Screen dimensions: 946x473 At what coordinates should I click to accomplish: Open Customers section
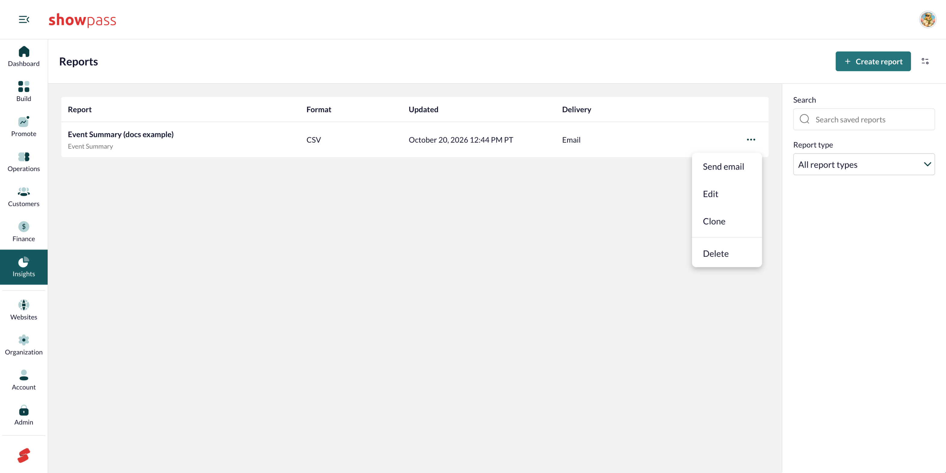pos(24,197)
